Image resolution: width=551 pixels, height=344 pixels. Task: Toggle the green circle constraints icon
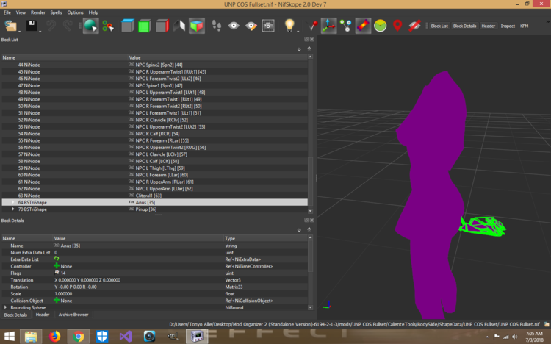point(381,26)
